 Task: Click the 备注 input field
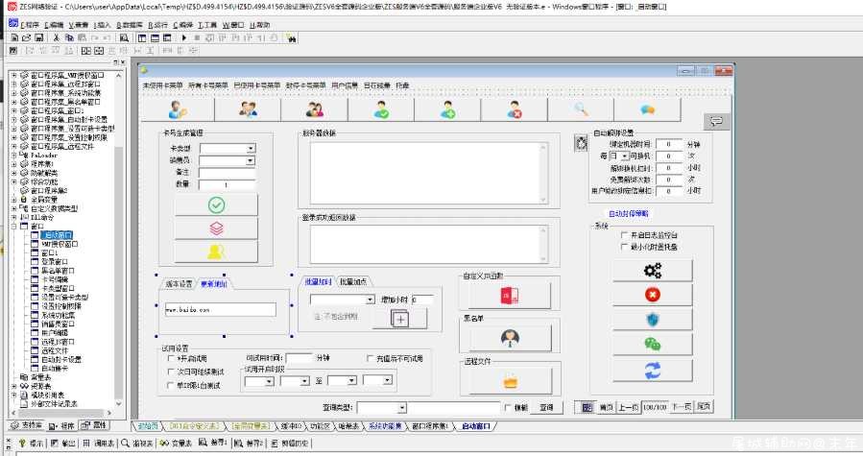[x=228, y=173]
